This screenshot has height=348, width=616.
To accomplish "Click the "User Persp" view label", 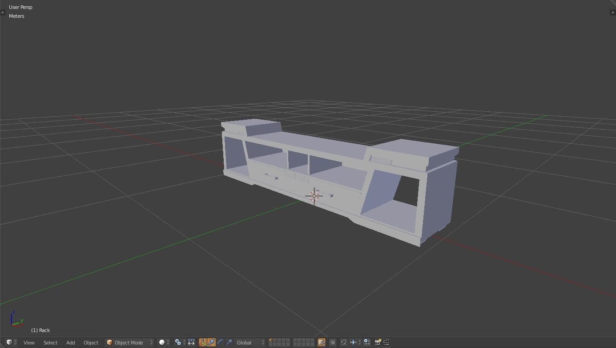I will point(20,7).
